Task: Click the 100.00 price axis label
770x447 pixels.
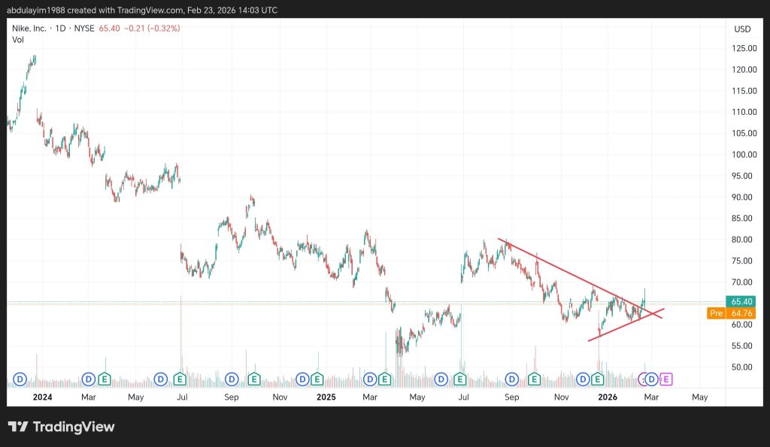Action: click(744, 155)
